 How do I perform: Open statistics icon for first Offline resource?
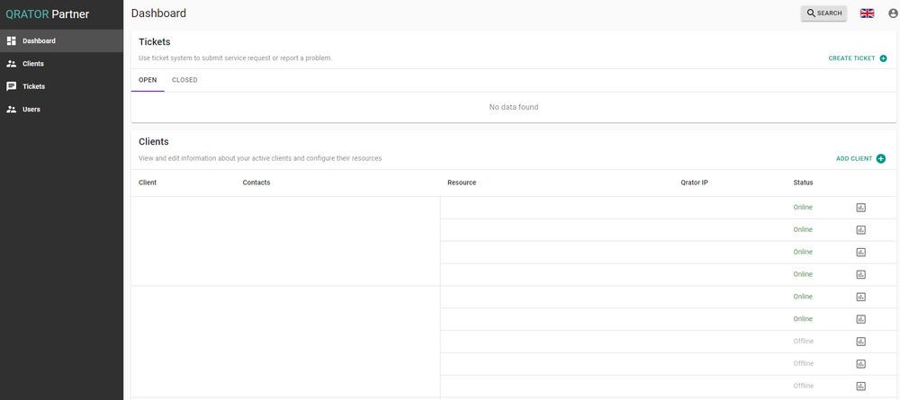pos(860,342)
